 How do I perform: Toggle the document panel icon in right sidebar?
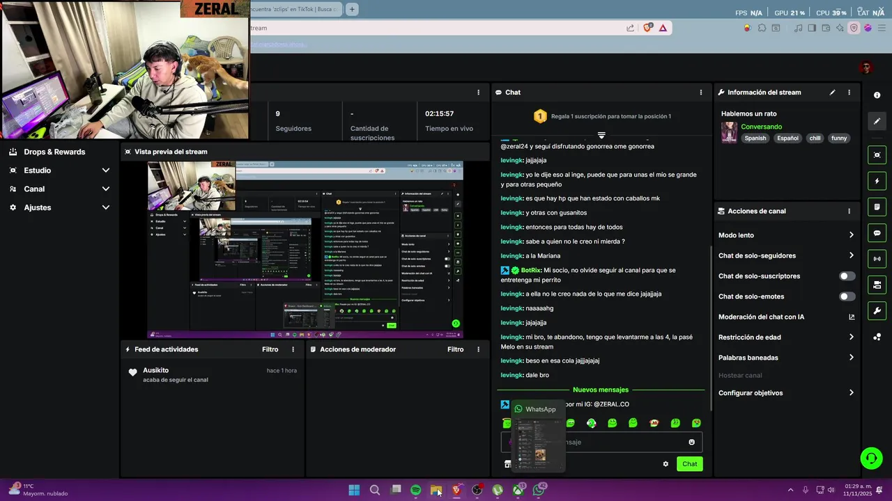click(x=877, y=207)
